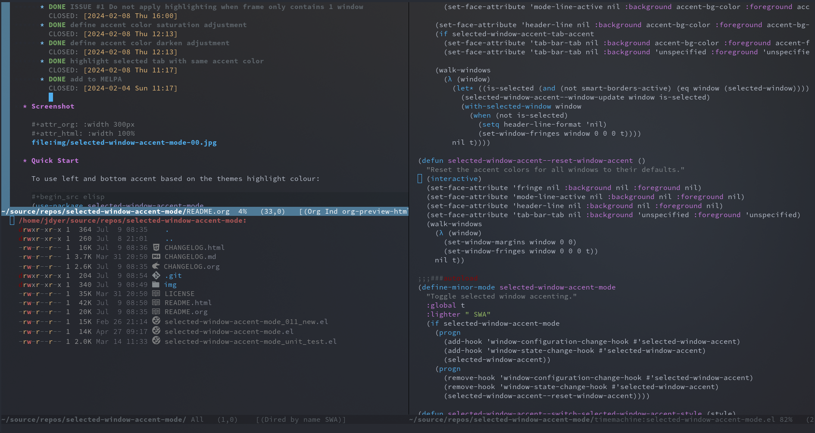This screenshot has width=815, height=433.
Task: Click ':global t' line in code
Action: [x=446, y=305]
